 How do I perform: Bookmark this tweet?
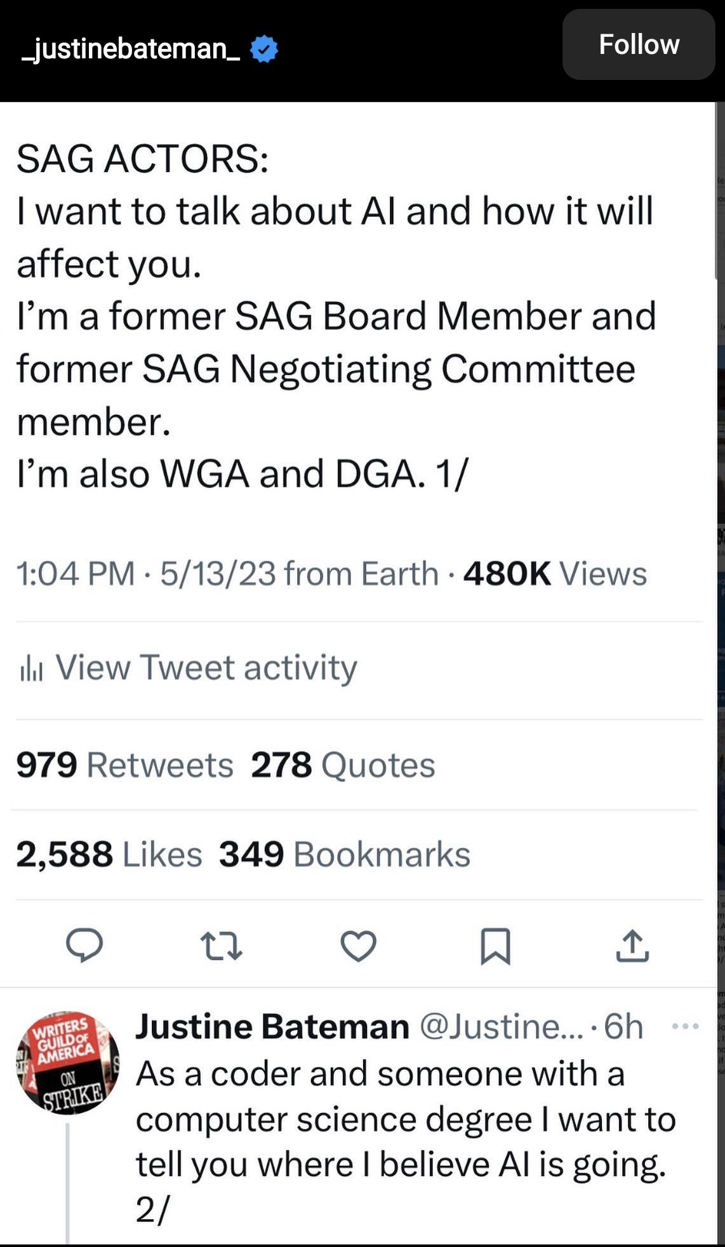(496, 947)
